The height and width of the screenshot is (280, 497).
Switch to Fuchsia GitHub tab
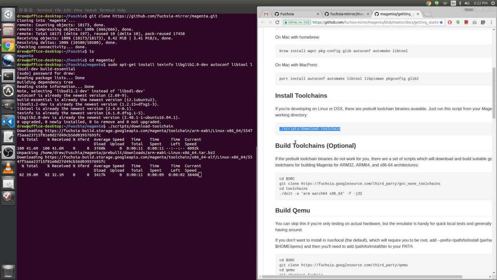point(297,14)
